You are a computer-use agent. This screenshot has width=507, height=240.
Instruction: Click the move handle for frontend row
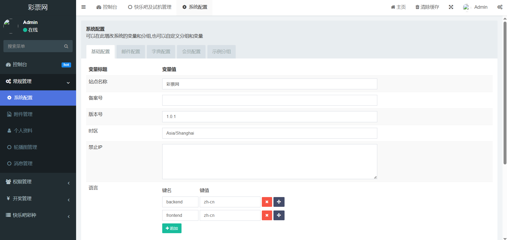[x=279, y=215]
